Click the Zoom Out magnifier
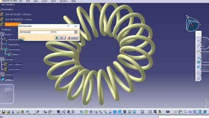This screenshot has width=209, height=118. 105,112
